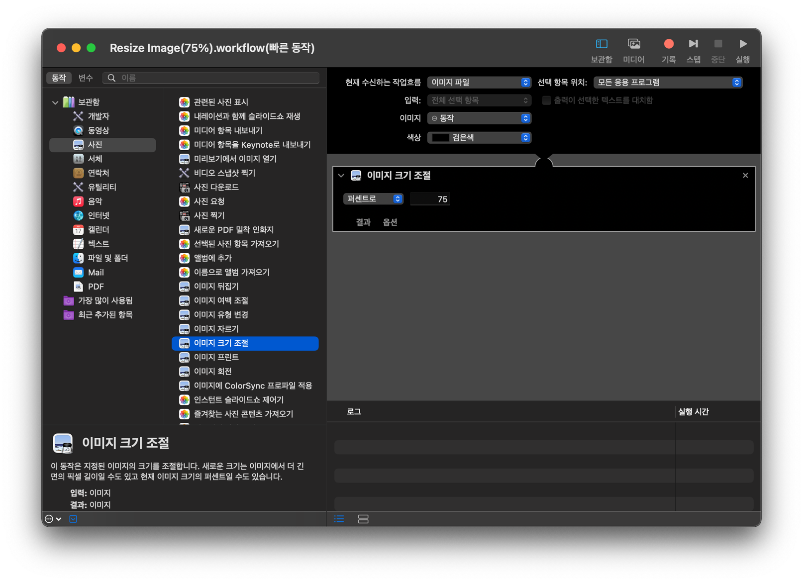Collapse the 이미지 크기 조절 action disclosure
803x582 pixels.
[x=341, y=176]
